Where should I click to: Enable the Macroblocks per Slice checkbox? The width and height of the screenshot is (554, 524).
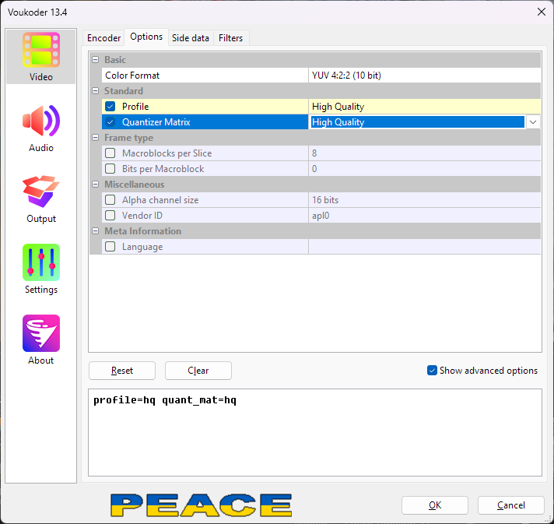(x=110, y=153)
